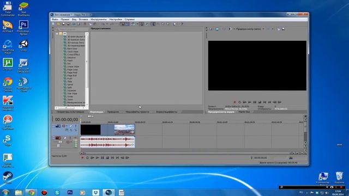This screenshot has height=196, width=349.
Task: Adjust audio track volume slider
Action: (60, 142)
